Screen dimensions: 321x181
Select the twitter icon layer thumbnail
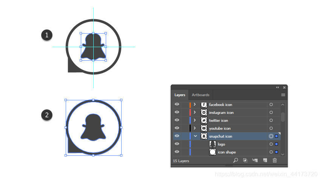[x=204, y=120]
